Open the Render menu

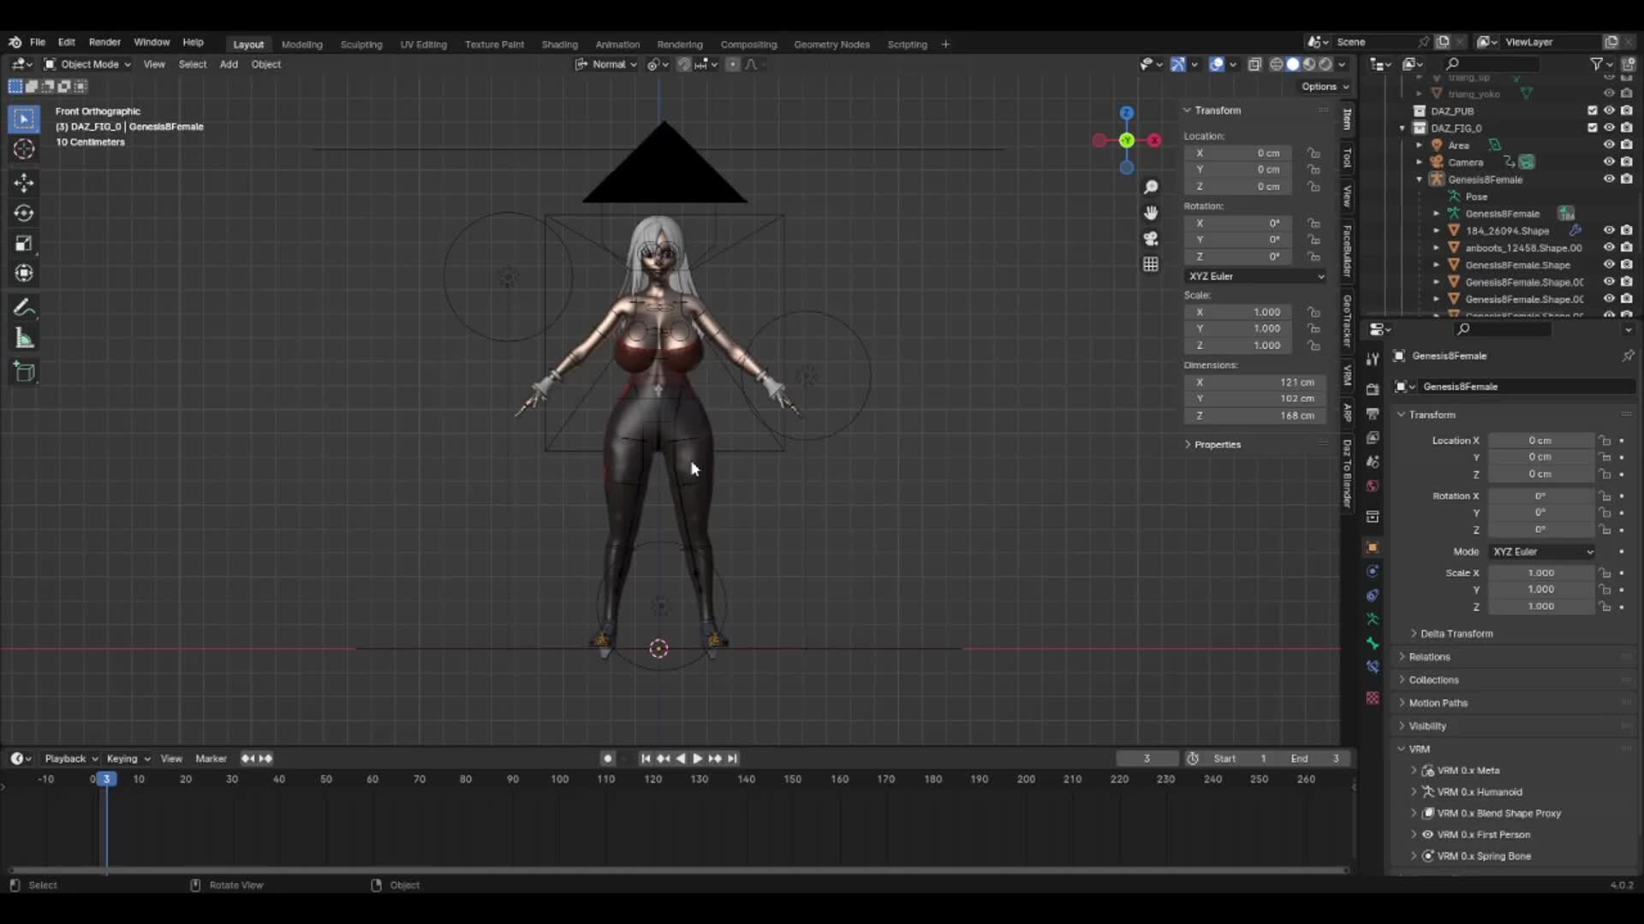[105, 42]
